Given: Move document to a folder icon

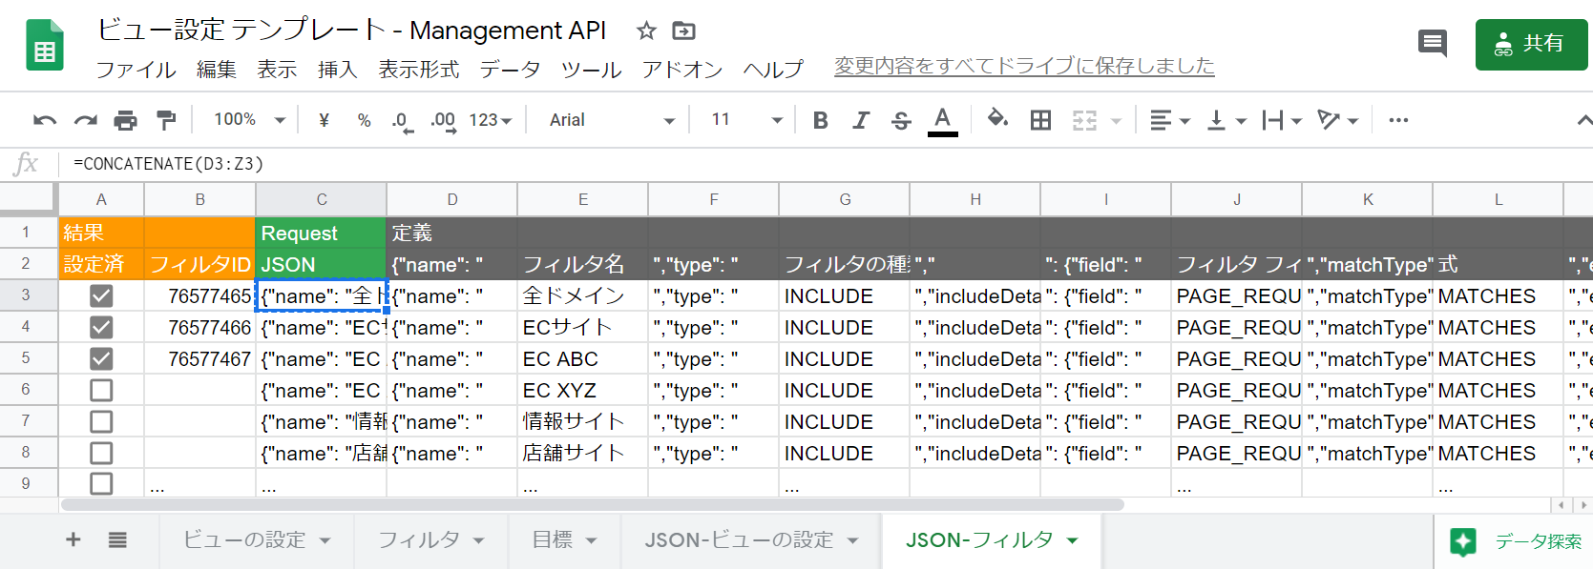Looking at the screenshot, I should click(x=683, y=30).
